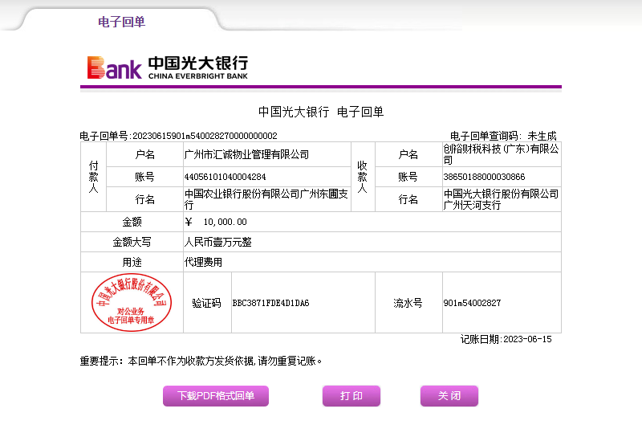642x429 pixels.
Task: Click the heading 中国光大银行 电子回单
Action: point(320,112)
